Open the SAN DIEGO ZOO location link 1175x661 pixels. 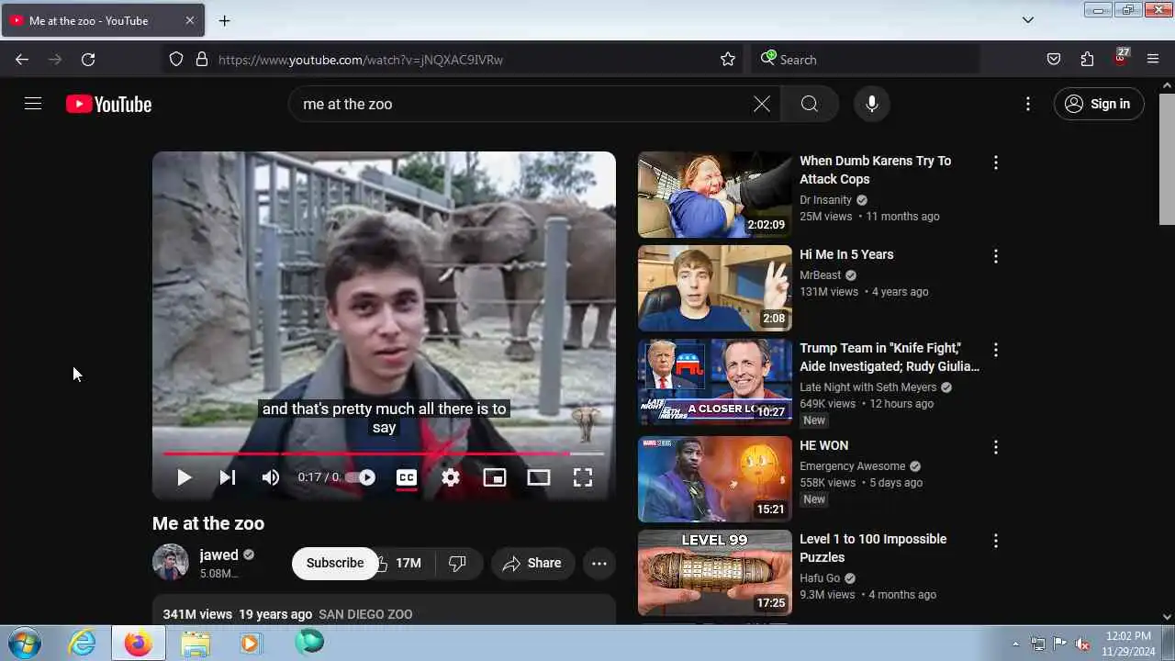tap(365, 614)
